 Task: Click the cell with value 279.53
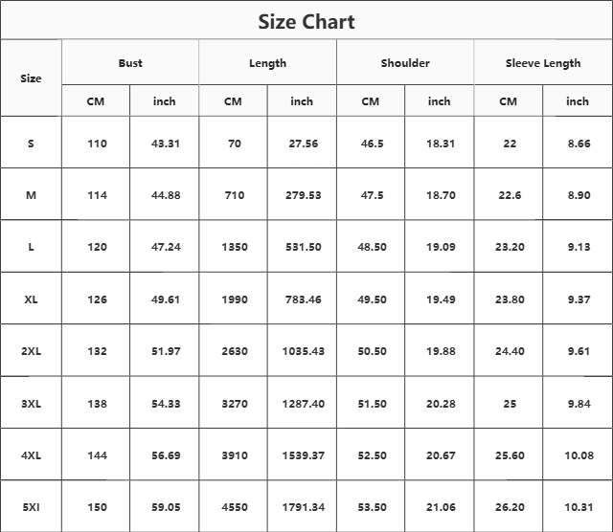[x=303, y=195]
